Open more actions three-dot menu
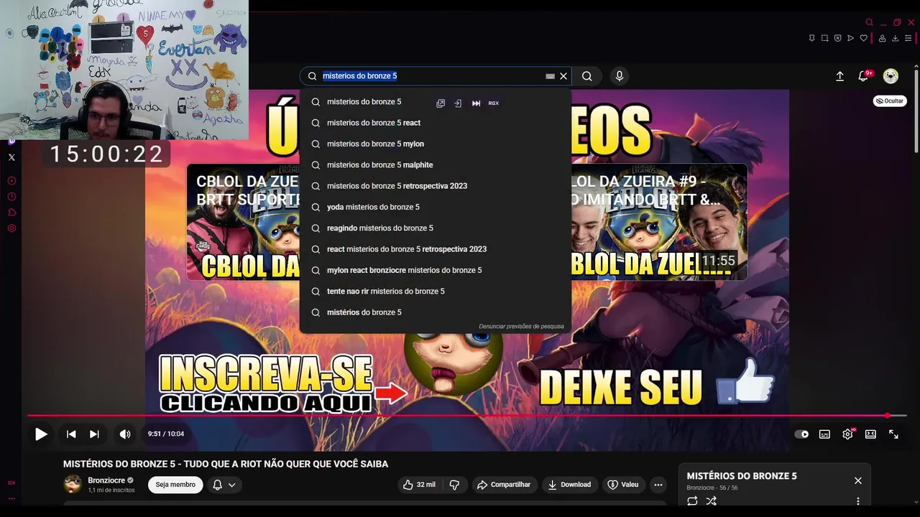 pos(658,485)
